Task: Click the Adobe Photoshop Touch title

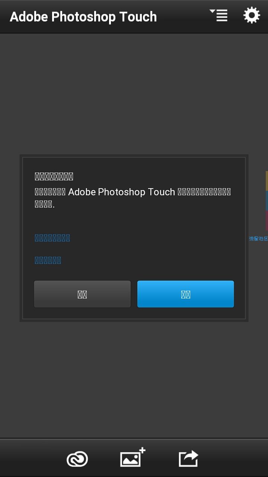Action: tap(83, 17)
